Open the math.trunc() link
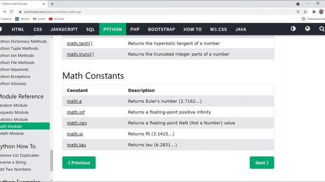 click(x=80, y=54)
